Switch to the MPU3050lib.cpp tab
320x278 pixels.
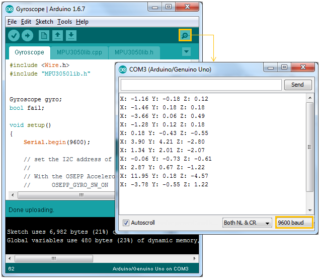coord(79,52)
